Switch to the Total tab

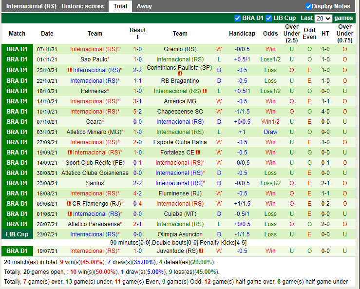(120, 6)
